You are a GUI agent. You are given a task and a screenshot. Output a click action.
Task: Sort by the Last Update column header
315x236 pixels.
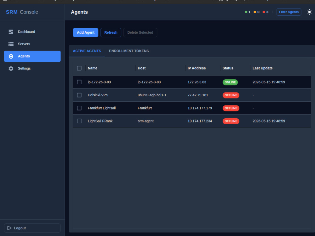pos(263,68)
